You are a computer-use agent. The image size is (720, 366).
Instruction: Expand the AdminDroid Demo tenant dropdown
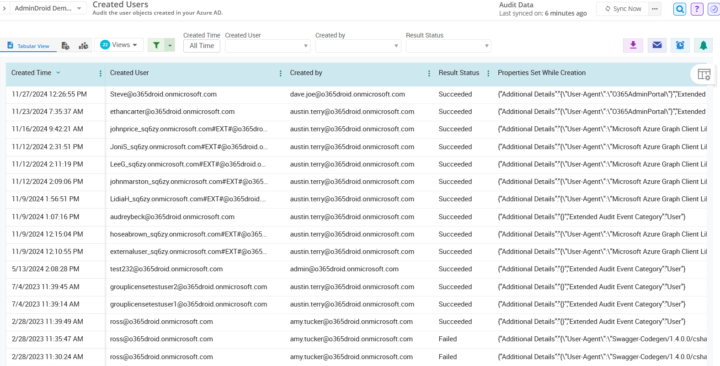[x=48, y=8]
